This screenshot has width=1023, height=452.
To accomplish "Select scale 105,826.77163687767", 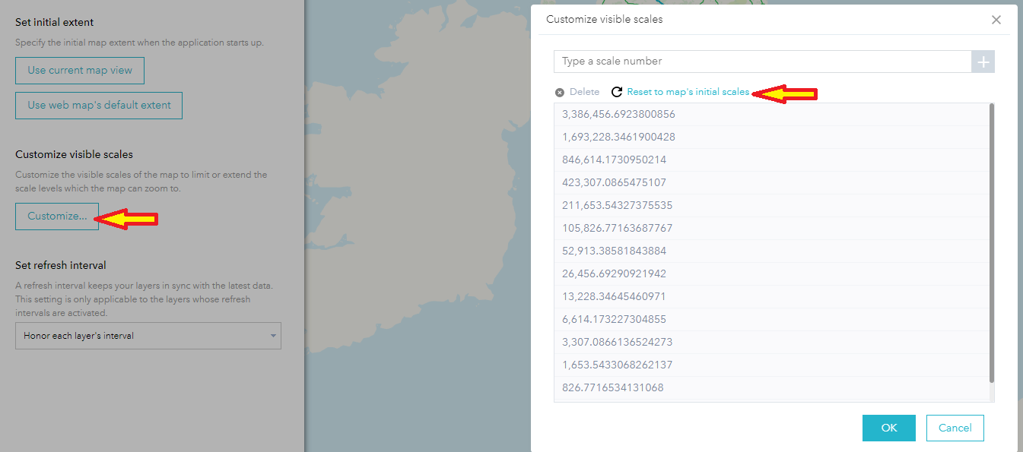I will tap(617, 227).
